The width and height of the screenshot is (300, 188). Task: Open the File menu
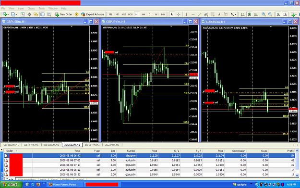tap(3, 9)
